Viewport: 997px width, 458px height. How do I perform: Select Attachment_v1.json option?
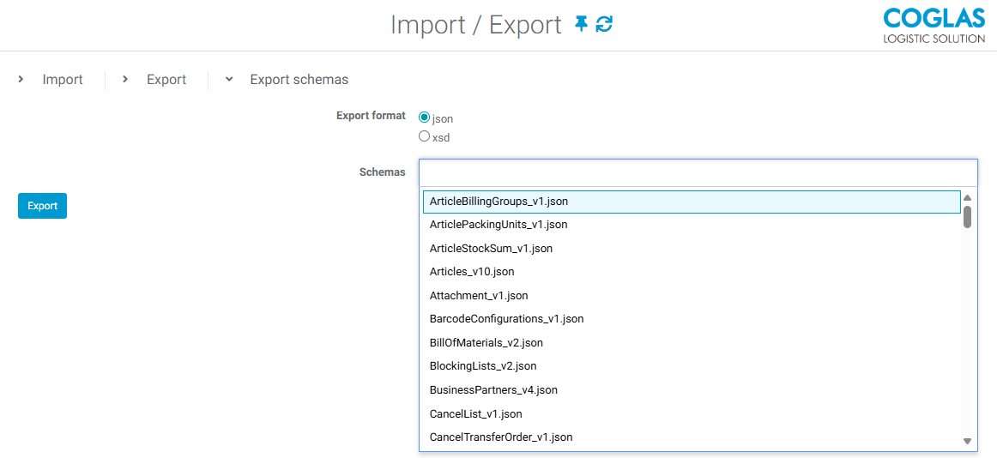coord(479,296)
